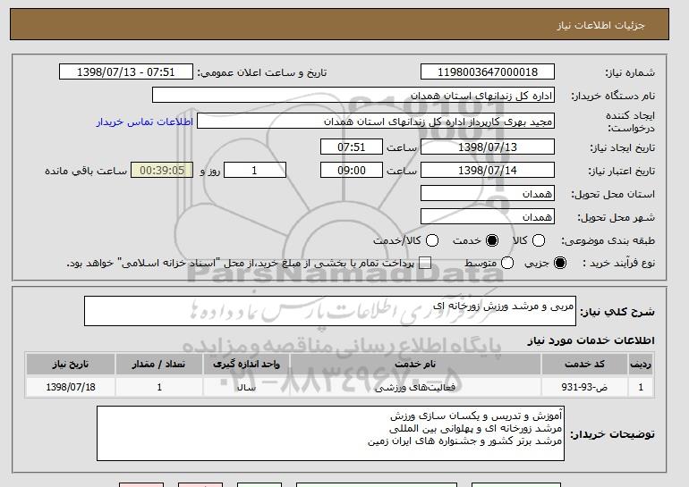Click the countdown timer 00:39:05
The height and width of the screenshot is (487, 689).
coord(162,171)
